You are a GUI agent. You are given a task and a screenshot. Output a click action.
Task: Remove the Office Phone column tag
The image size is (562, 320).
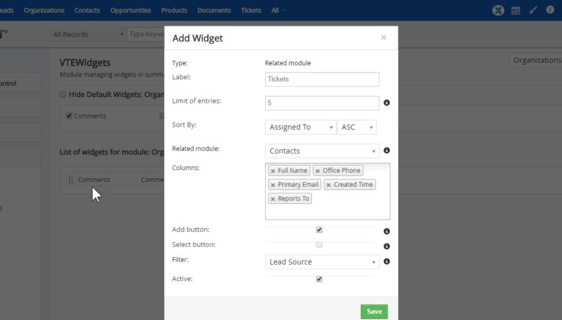(317, 171)
